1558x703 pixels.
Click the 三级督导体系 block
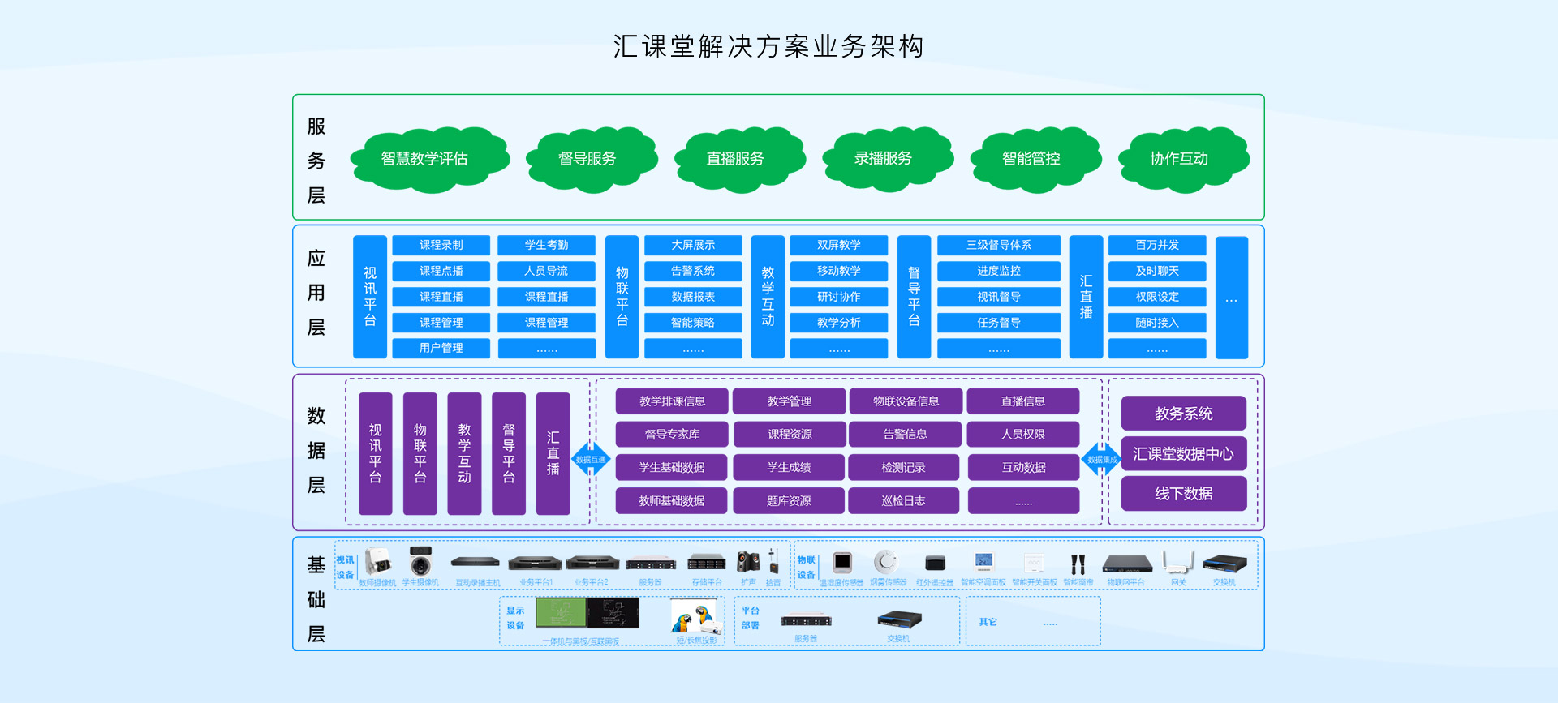coord(999,245)
